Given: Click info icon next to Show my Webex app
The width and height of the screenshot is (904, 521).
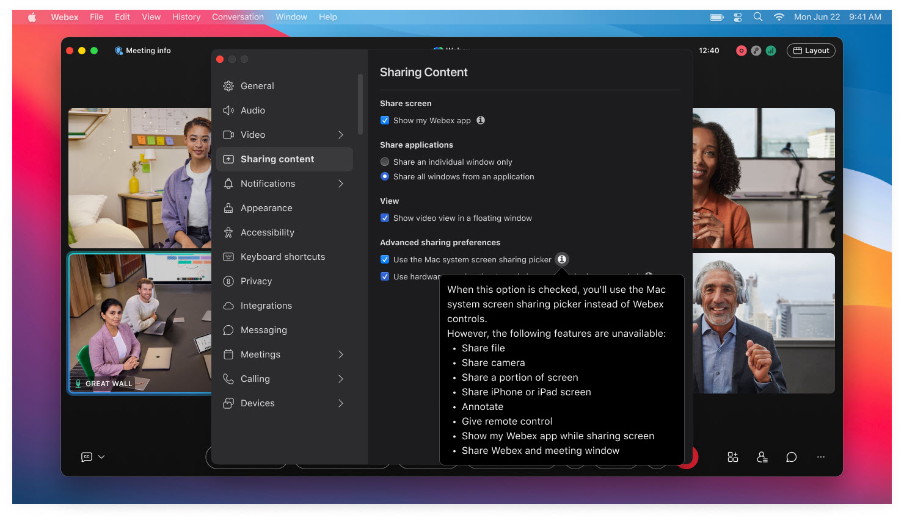Looking at the screenshot, I should [481, 120].
